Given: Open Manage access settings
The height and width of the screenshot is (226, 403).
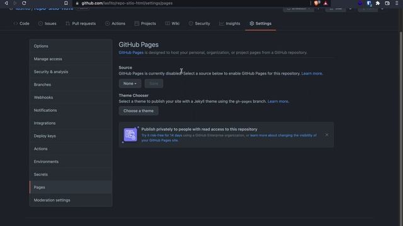Looking at the screenshot, I should pyautogui.click(x=71, y=59).
